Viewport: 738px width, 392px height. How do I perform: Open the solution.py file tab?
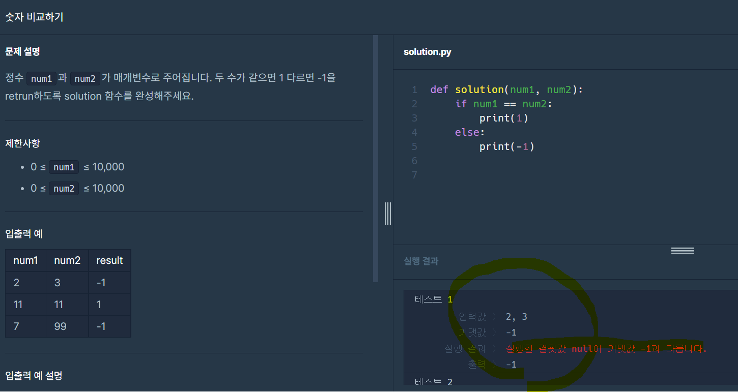pyautogui.click(x=427, y=52)
